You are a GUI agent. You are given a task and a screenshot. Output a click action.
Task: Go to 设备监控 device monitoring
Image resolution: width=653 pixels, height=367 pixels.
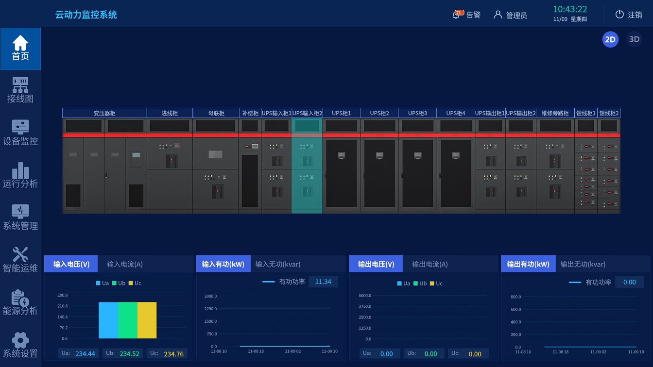pyautogui.click(x=20, y=128)
